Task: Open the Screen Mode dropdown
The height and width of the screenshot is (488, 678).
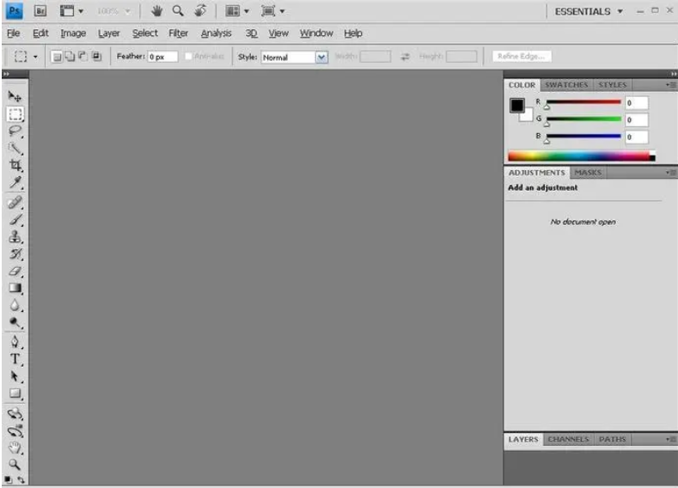Action: (272, 11)
